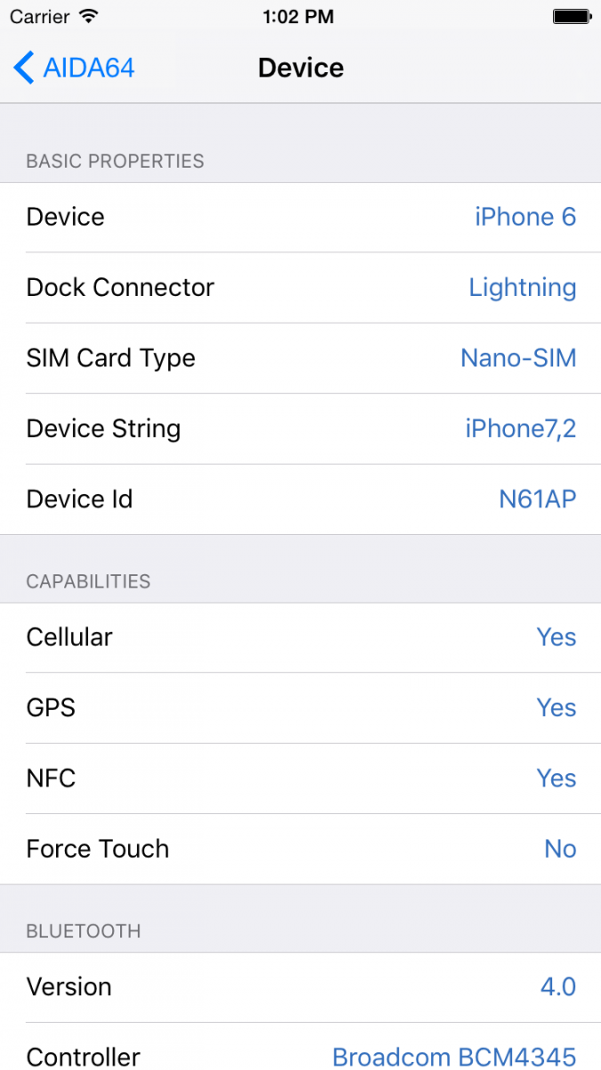
Task: Tap the Device title in navigation bar
Action: (301, 68)
